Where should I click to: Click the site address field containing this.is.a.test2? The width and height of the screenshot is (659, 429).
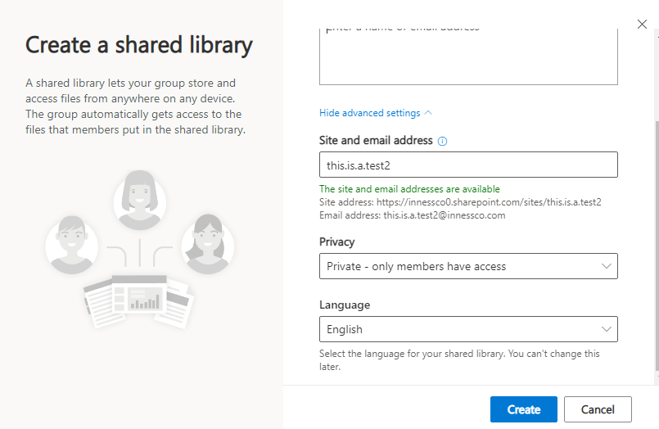tap(467, 165)
